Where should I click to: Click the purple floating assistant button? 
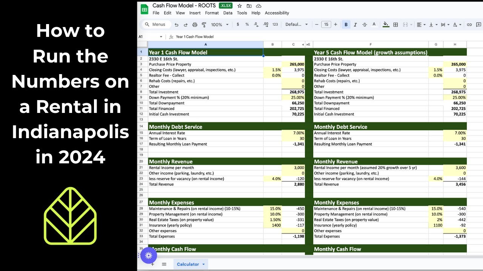click(148, 256)
